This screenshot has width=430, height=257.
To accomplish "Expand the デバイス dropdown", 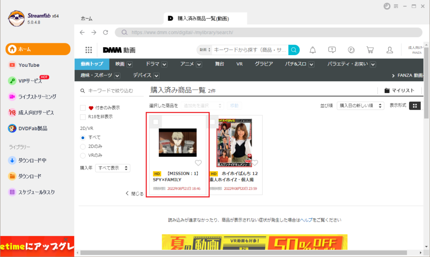I will [x=156, y=76].
